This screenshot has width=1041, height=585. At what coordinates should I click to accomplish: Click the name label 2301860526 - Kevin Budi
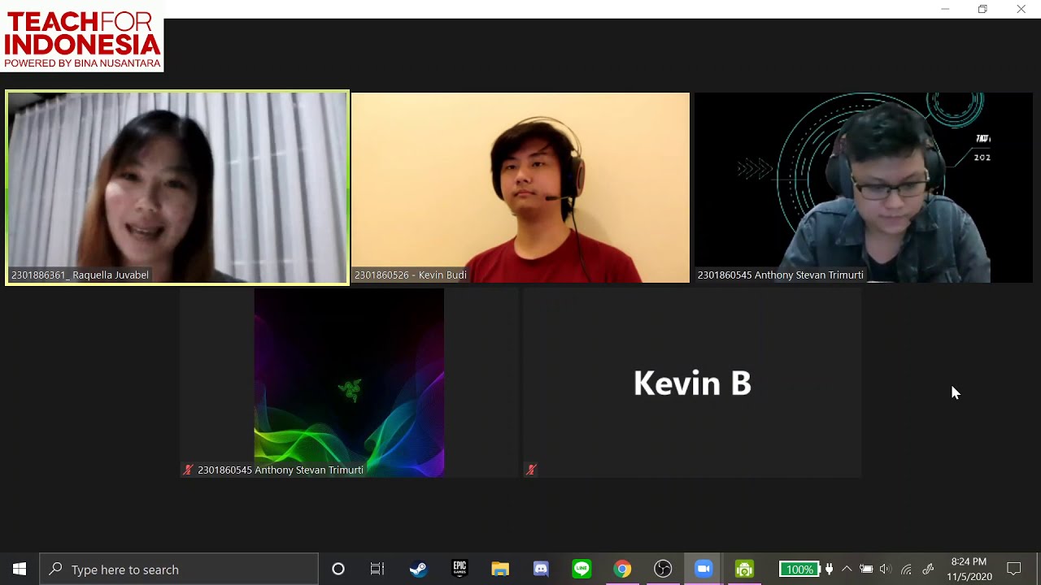pyautogui.click(x=411, y=275)
